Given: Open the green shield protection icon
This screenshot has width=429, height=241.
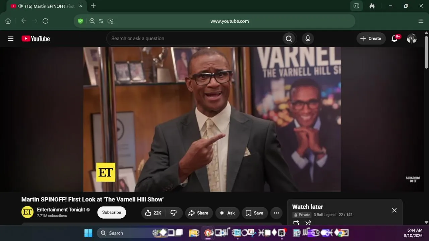Looking at the screenshot, I should click(80, 21).
